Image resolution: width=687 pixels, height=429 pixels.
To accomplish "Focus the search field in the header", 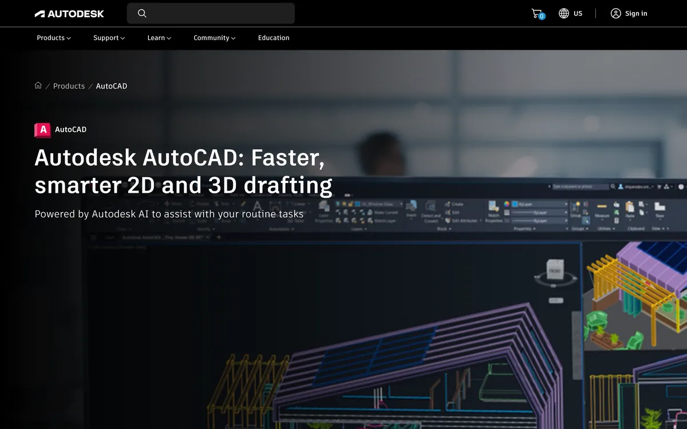I will tap(211, 13).
